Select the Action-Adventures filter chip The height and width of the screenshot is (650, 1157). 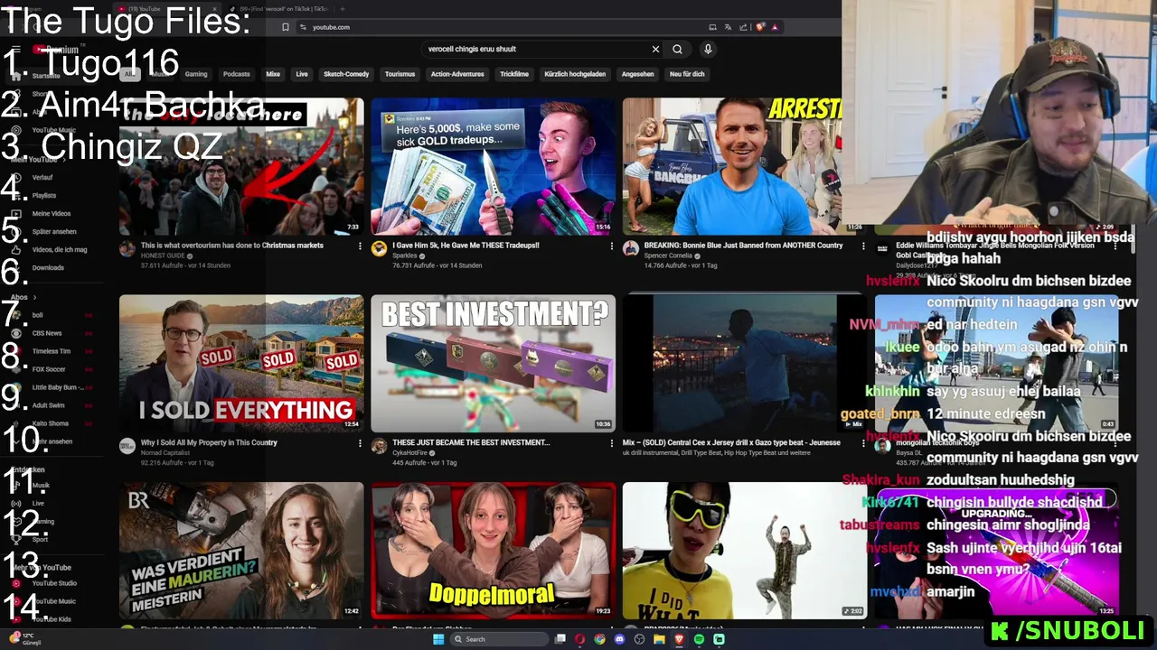(457, 74)
